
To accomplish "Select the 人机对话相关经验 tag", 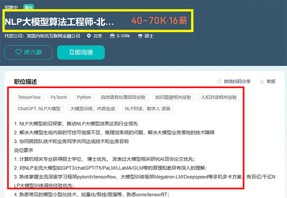I will (x=219, y=97).
